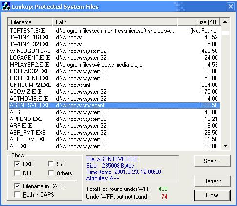The height and width of the screenshot is (206, 237).
Task: Select the TCPTEST.EXE row
Action: 115,31
